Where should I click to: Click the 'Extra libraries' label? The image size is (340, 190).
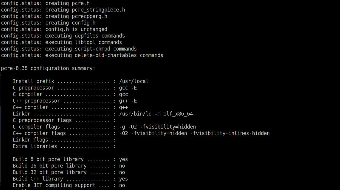coord(35,146)
